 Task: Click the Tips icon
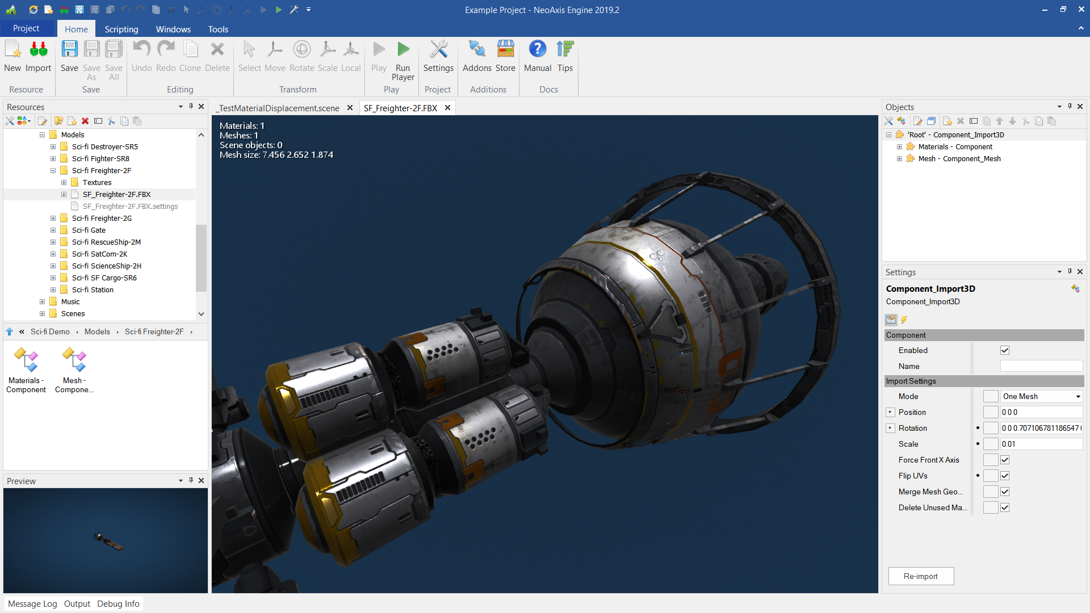click(x=565, y=50)
